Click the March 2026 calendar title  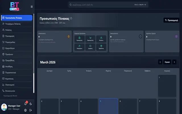point(48,62)
